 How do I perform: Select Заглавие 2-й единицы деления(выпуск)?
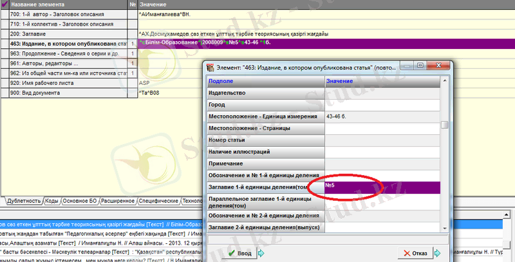[x=266, y=227]
